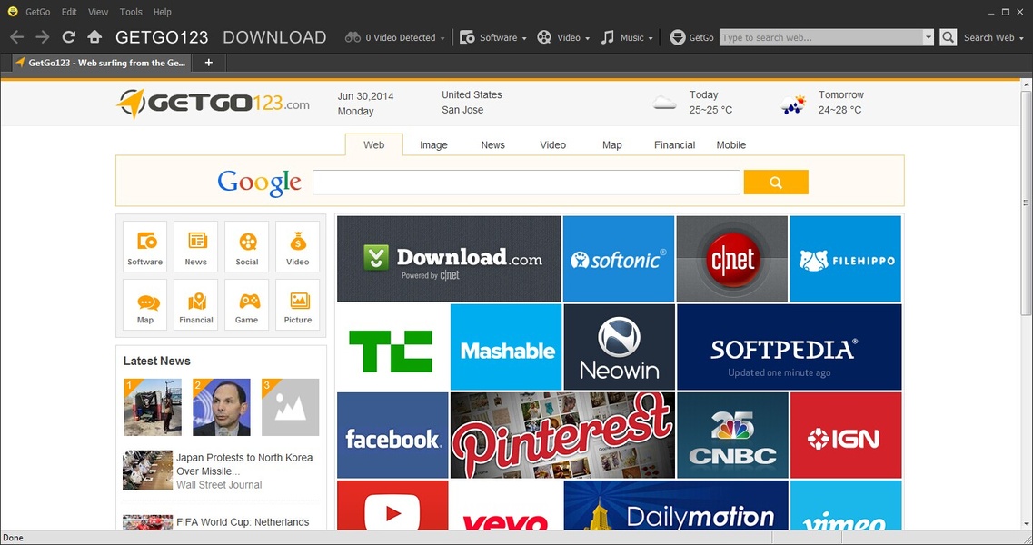The image size is (1033, 545).
Task: Open the Picture category tile
Action: [x=298, y=305]
